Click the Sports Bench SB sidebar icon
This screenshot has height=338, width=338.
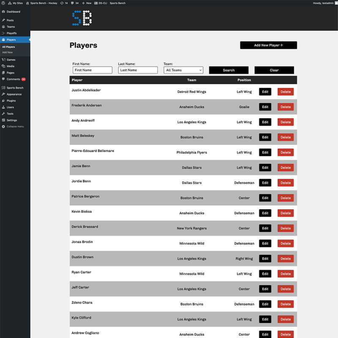pyautogui.click(x=3, y=88)
